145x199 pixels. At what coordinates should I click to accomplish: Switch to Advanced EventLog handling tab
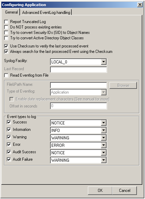[x=46, y=13]
